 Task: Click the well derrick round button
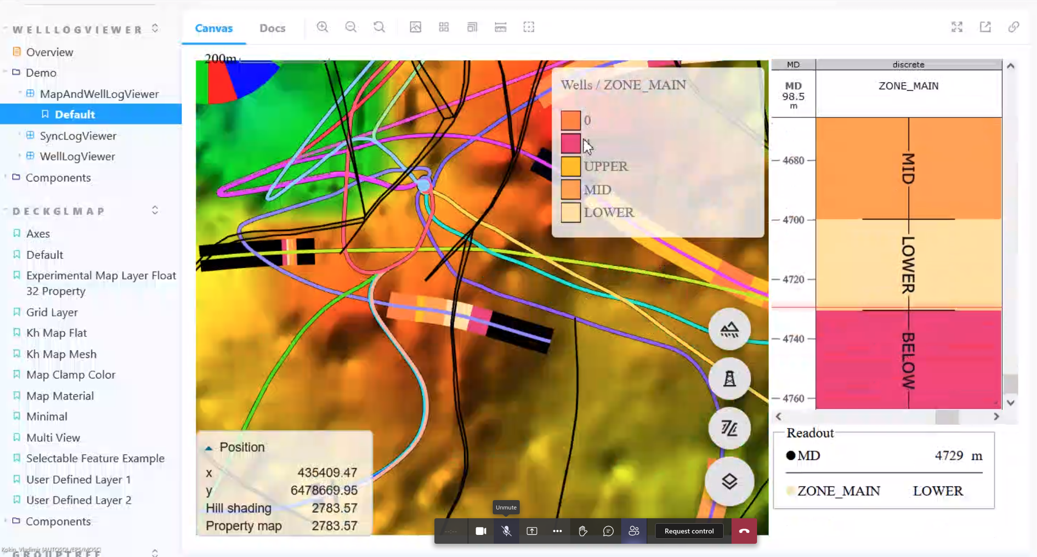[729, 379]
